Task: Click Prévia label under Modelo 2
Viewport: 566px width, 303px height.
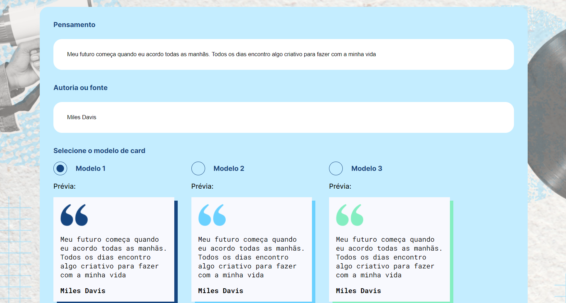Action: tap(202, 186)
